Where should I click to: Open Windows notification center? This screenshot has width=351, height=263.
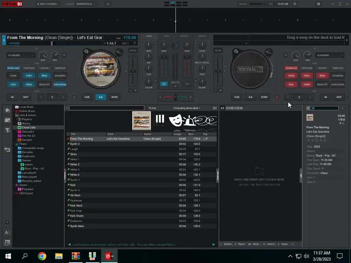(340, 256)
